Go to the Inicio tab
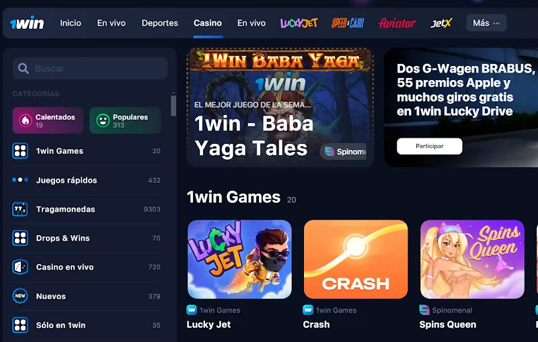This screenshot has width=538, height=342. 71,23
